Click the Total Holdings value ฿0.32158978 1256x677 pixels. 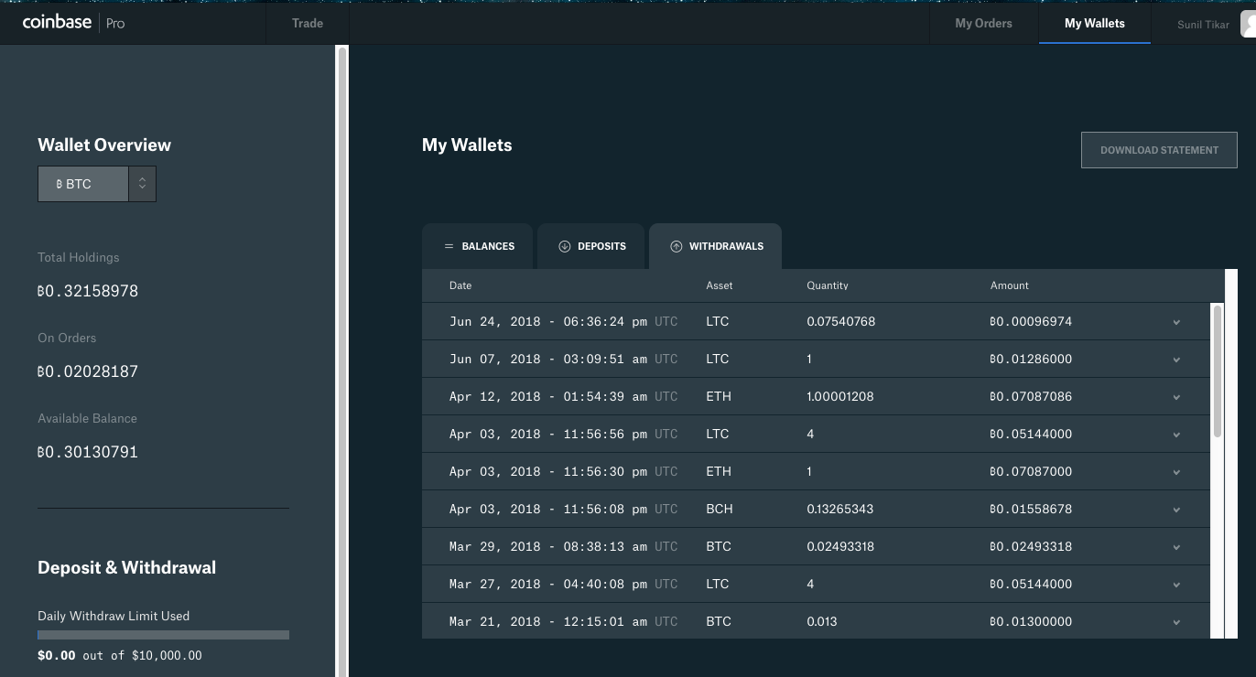click(x=88, y=291)
